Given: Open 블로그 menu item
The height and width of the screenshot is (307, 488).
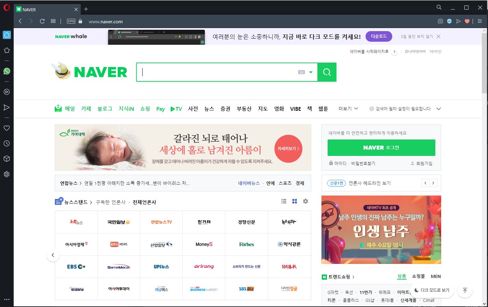Looking at the screenshot, I should [x=105, y=109].
